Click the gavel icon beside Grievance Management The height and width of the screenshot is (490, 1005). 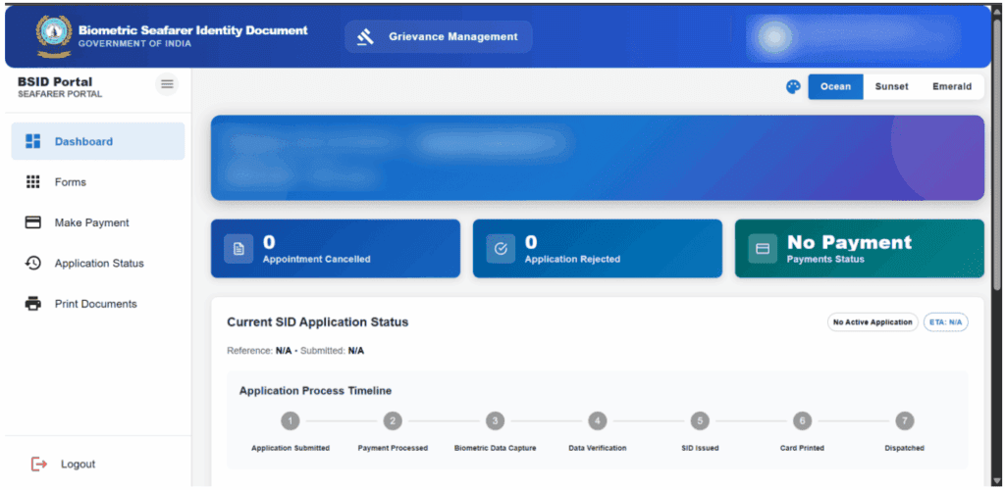[x=365, y=38]
